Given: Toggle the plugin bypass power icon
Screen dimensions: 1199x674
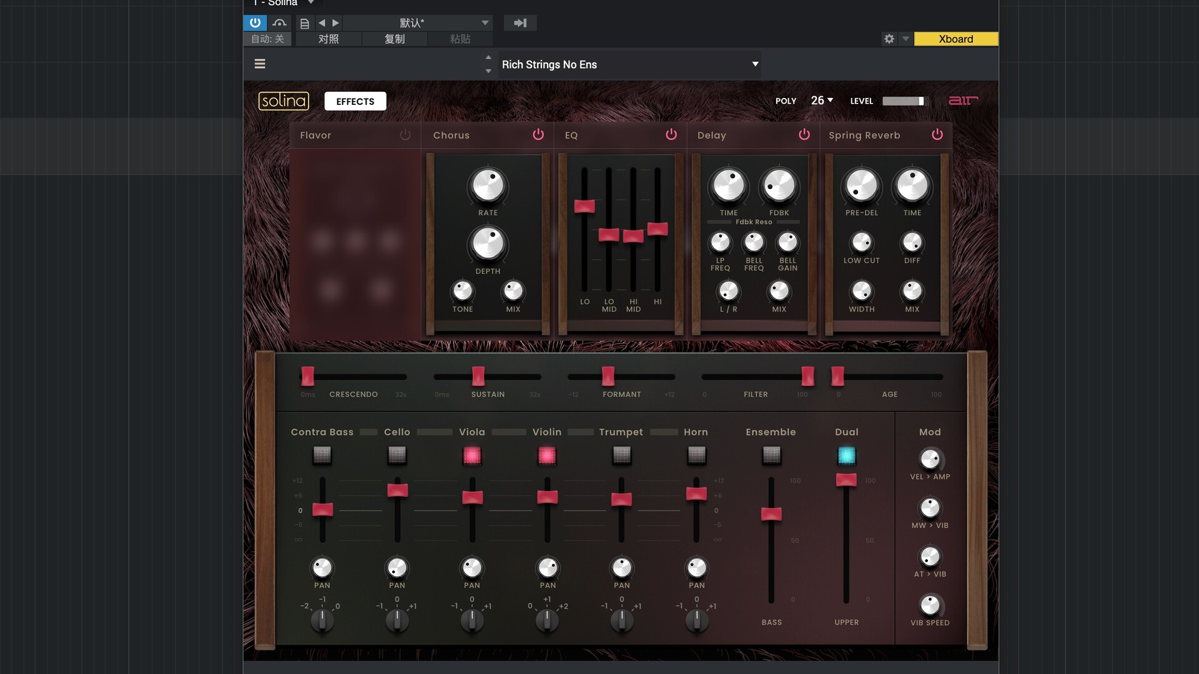Looking at the screenshot, I should tap(255, 23).
